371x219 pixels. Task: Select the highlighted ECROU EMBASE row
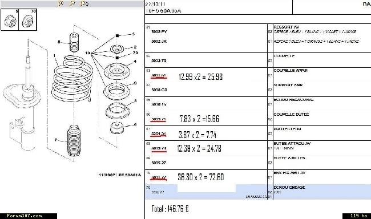[x=258, y=192]
